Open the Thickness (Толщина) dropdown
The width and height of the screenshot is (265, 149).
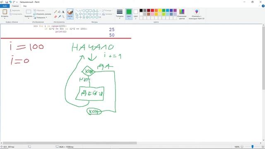pos(120,14)
